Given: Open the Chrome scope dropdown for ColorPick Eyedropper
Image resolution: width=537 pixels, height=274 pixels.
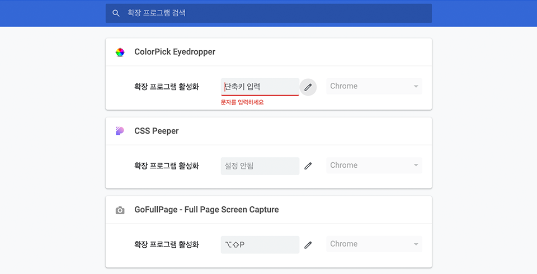Looking at the screenshot, I should click(x=374, y=86).
